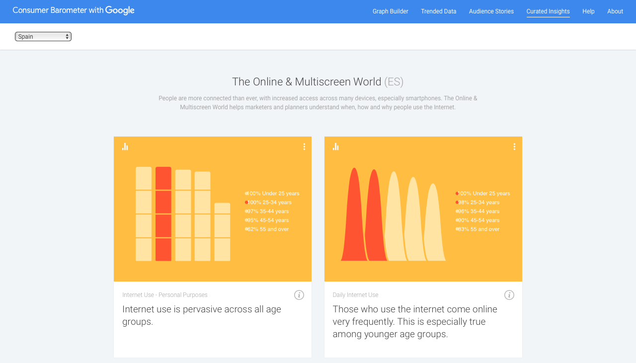Click the Daily Internet Use chart illustration
The image size is (636, 363).
pos(393,214)
